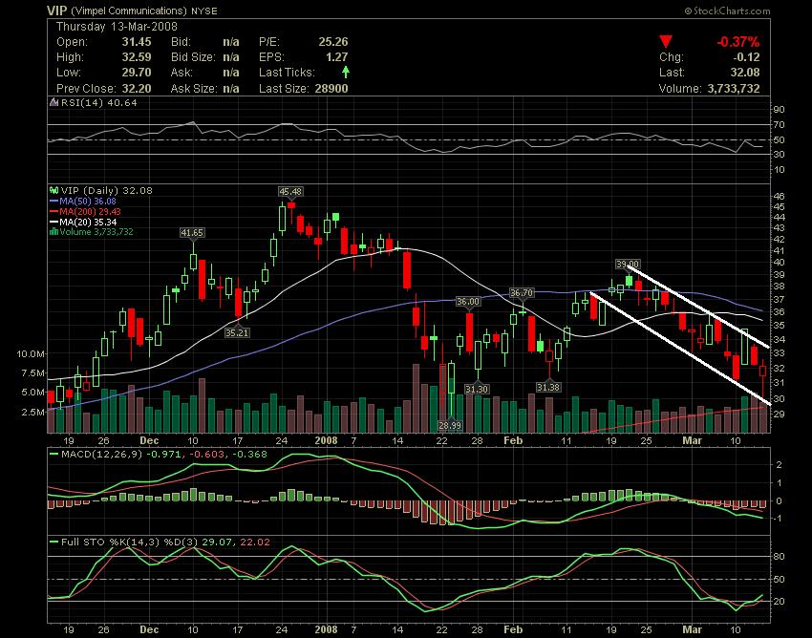This screenshot has height=638, width=812.
Task: Click the stochastic %K value 29.07
Action: click(215, 542)
